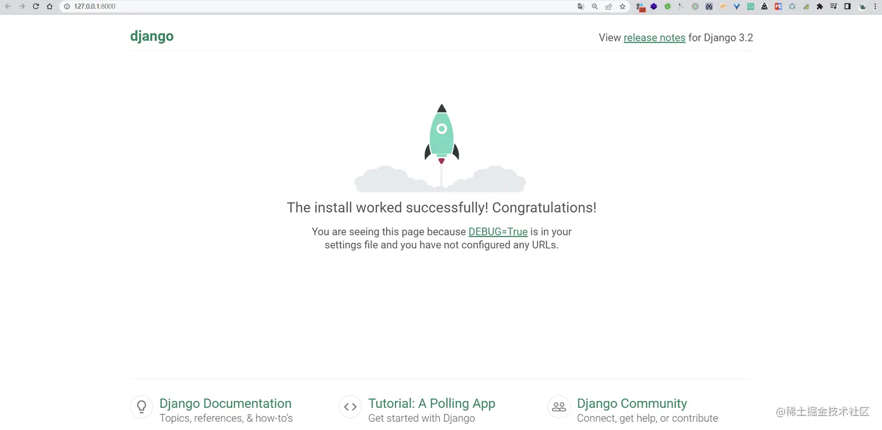Click the browser forward arrow
Viewport: 882px width, 430px height.
[22, 6]
